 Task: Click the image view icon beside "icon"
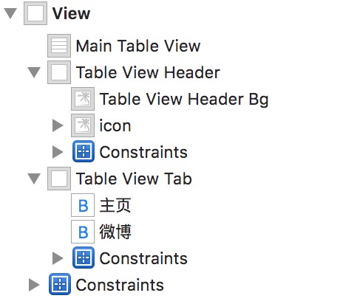(83, 125)
